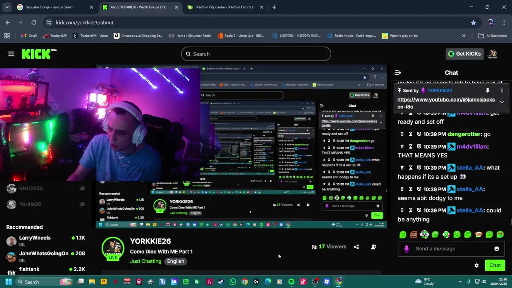The height and width of the screenshot is (288, 512).
Task: Open the TruckersFM - Listen bookmark
Action: coord(90,36)
